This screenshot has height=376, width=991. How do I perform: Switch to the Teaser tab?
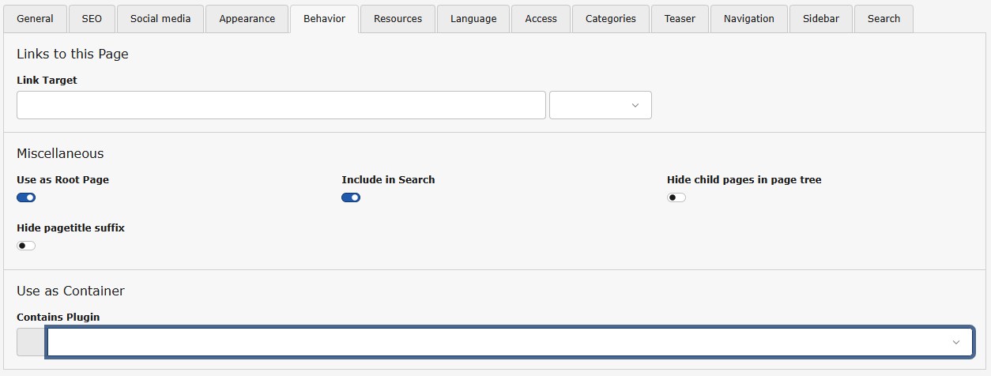click(680, 19)
